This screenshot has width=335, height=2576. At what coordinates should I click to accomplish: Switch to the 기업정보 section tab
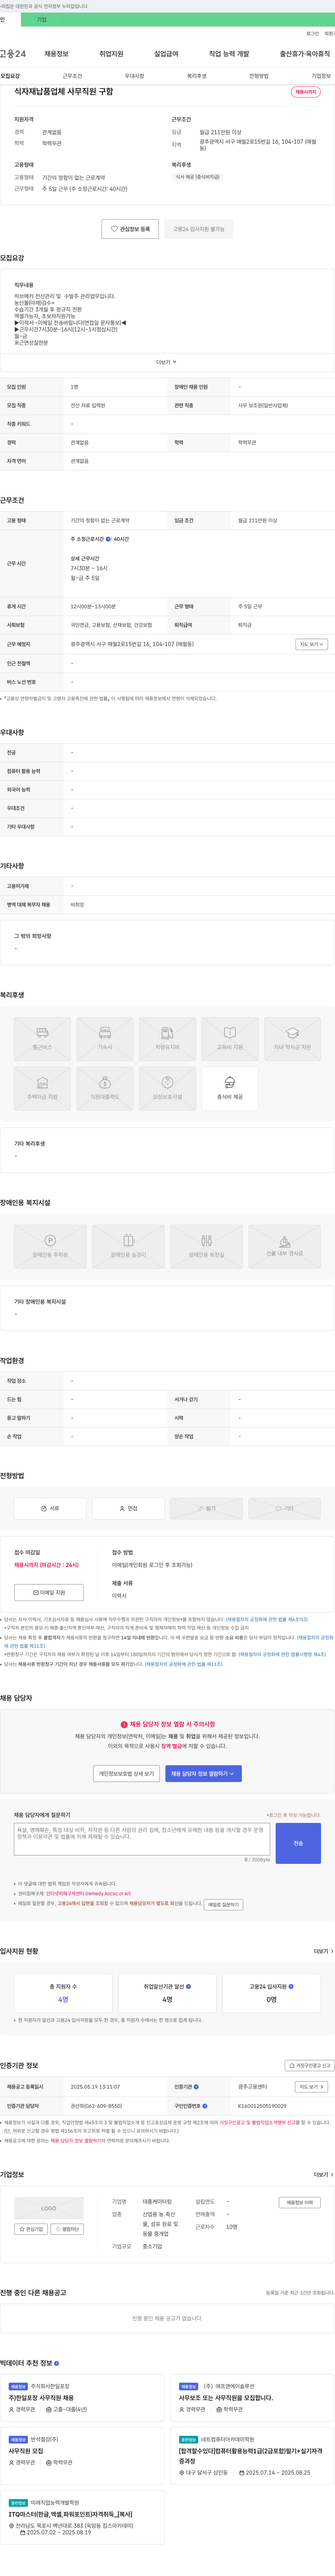click(x=321, y=76)
